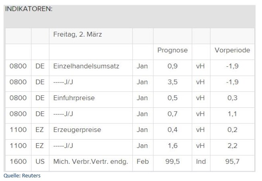Click the 95,7 previous period value
The height and width of the screenshot is (181, 262).
pos(232,162)
